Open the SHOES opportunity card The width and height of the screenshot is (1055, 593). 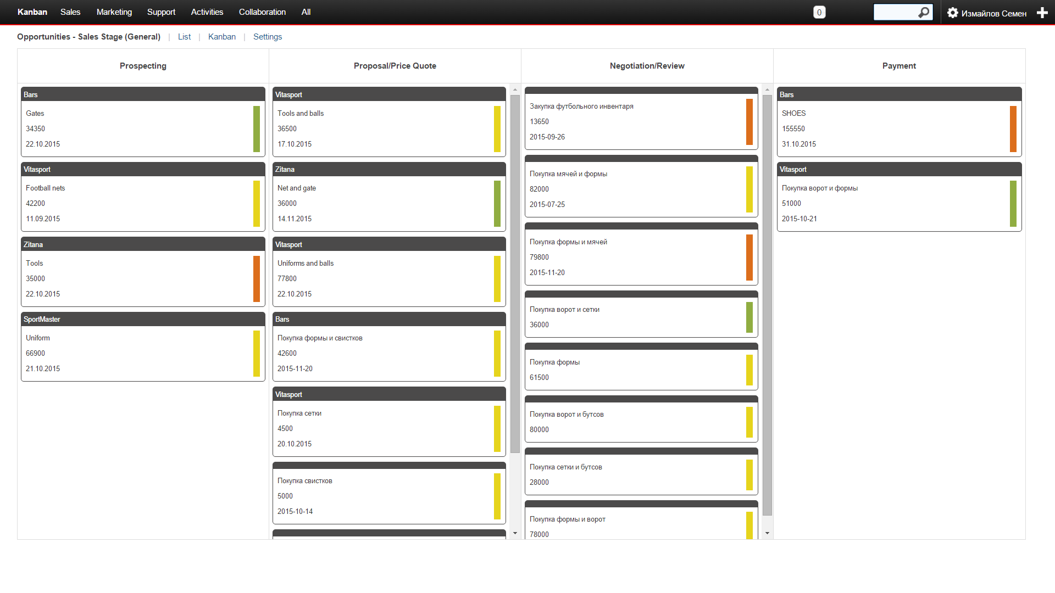[x=899, y=122]
